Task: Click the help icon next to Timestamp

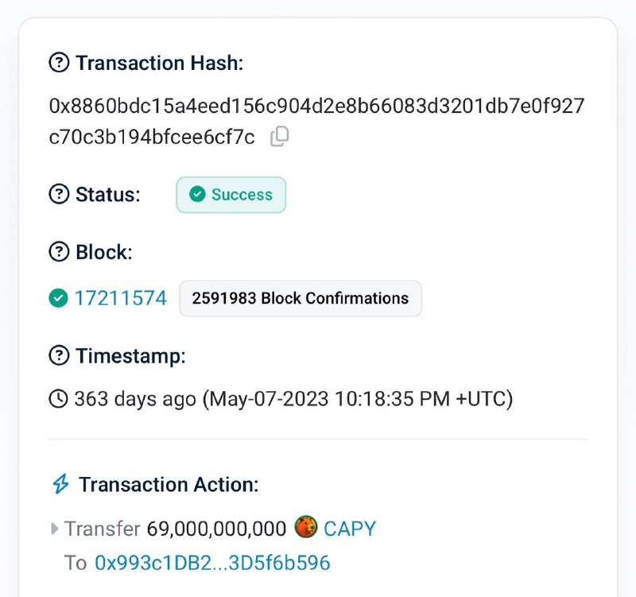Action: [59, 355]
